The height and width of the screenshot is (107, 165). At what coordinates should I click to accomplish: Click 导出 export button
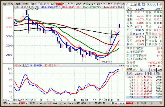[x=160, y=70]
